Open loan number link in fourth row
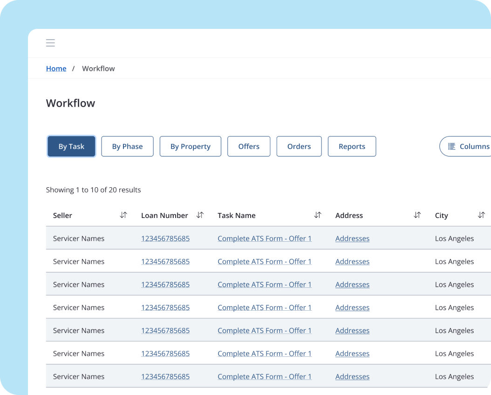The image size is (491, 395). 165,307
